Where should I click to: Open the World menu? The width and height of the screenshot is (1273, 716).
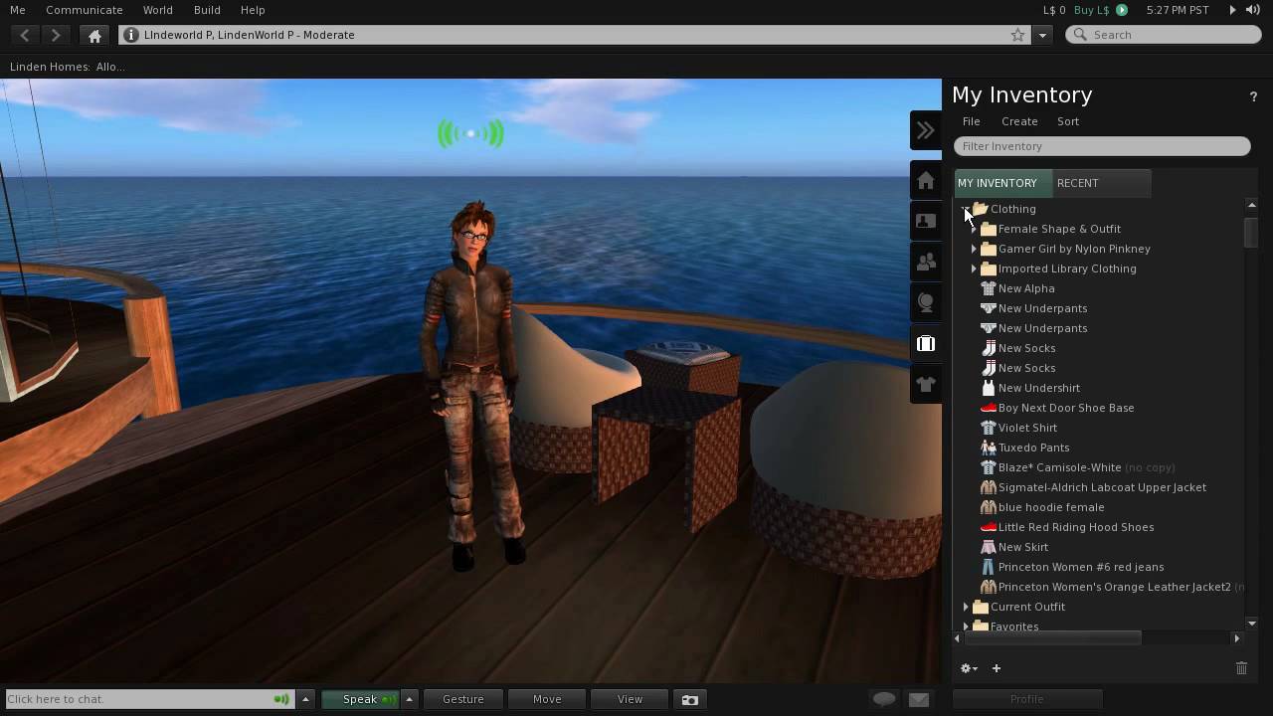[x=157, y=10]
